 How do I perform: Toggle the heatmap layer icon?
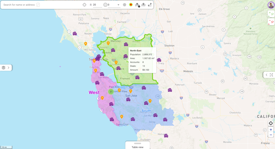coord(131,5)
